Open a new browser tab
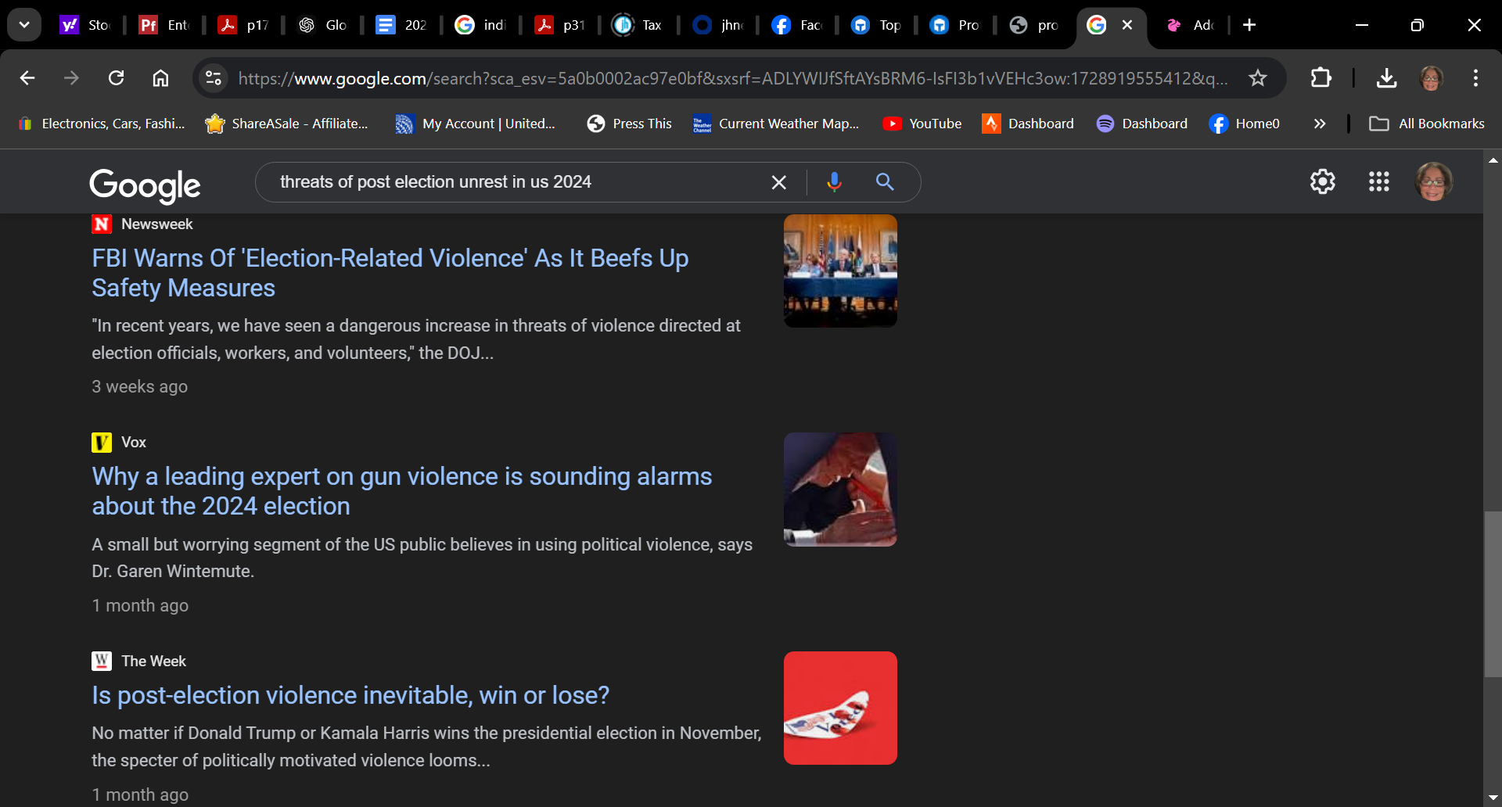Viewport: 1502px width, 807px height. point(1249,25)
